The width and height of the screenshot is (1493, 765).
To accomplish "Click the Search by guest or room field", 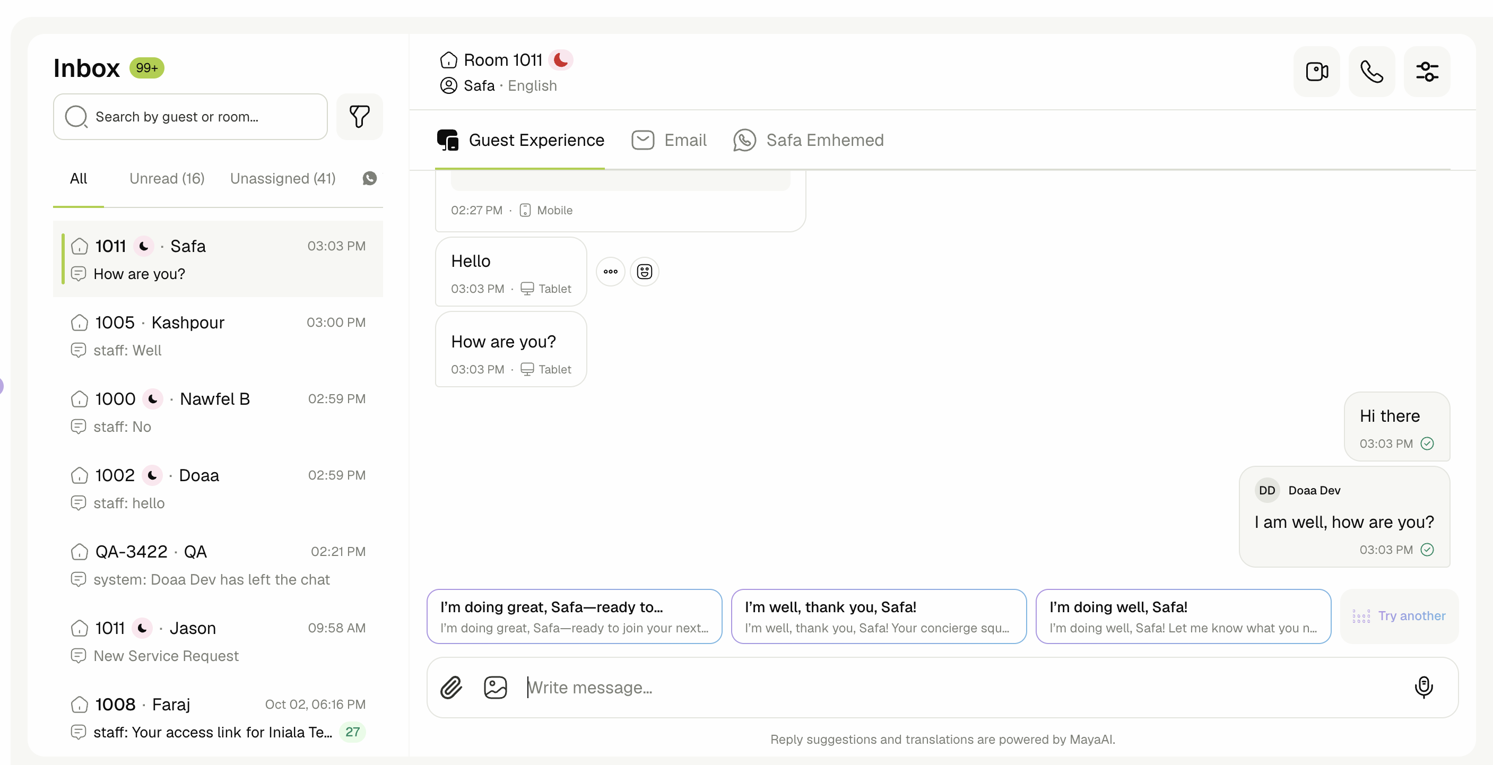I will 190,117.
